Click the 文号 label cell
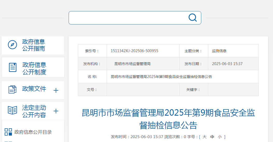273x142 pixels. [x=92, y=90]
